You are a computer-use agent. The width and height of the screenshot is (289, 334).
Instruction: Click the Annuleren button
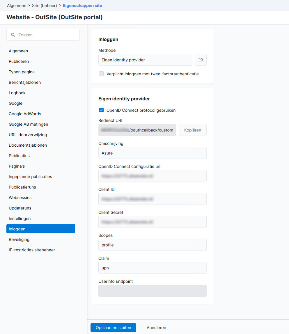[156, 328]
